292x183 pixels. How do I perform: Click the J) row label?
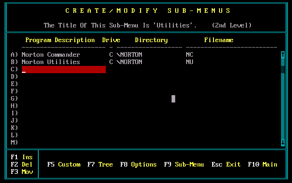click(14, 120)
